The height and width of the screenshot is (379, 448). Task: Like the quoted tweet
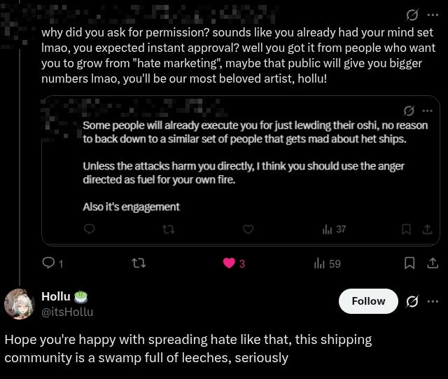(248, 229)
